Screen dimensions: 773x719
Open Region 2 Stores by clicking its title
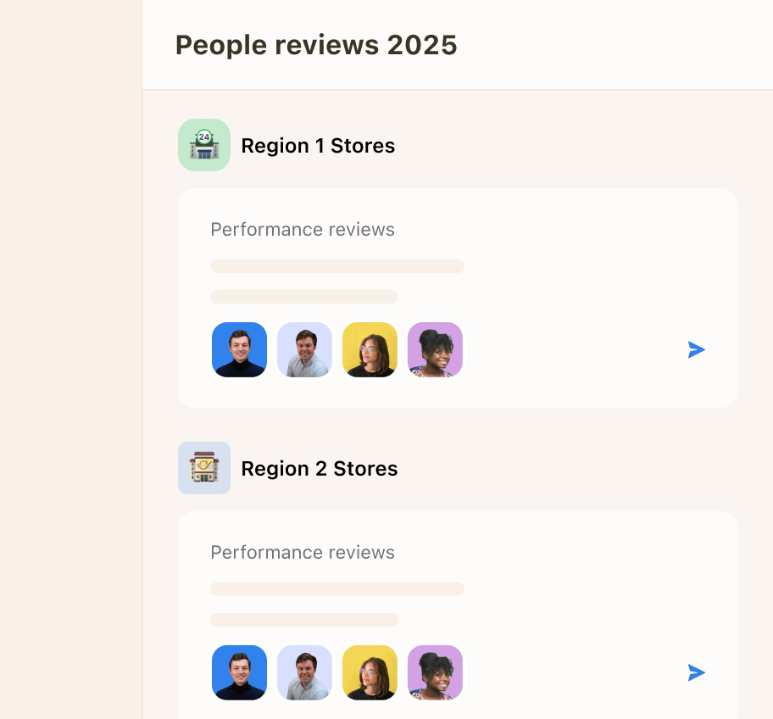[320, 468]
